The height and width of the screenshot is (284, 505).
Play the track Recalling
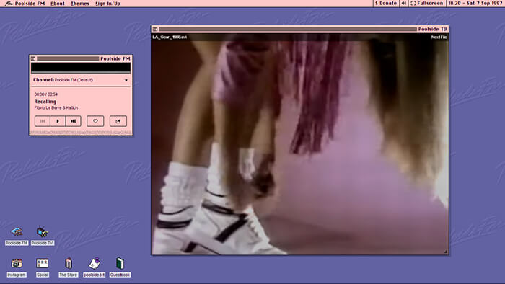point(58,121)
